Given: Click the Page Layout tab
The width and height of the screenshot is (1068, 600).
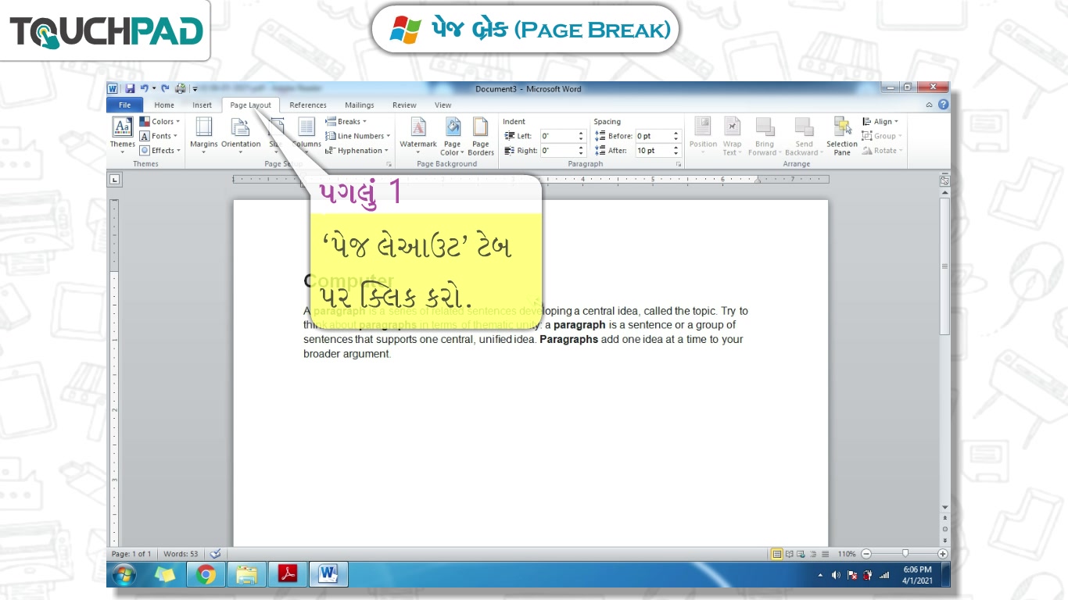Looking at the screenshot, I should [250, 105].
